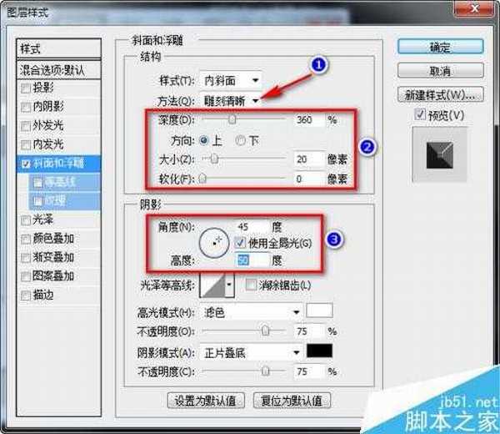Enable 消除锯齿 anti-alias checkbox
Image resolution: width=500 pixels, height=434 pixels.
252,285
